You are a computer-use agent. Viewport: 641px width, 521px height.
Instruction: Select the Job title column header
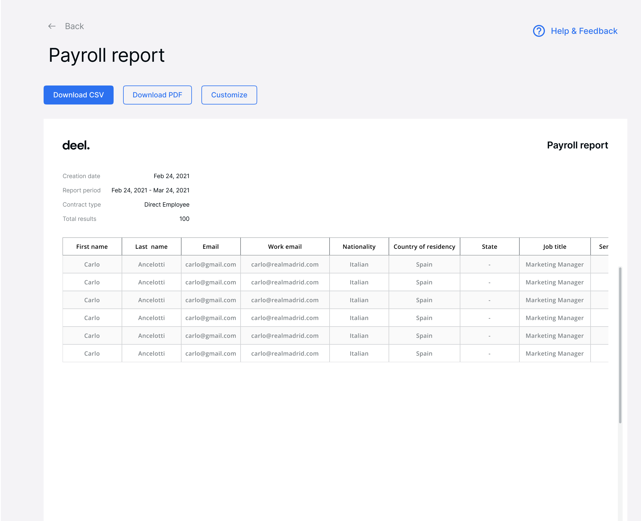[554, 247]
